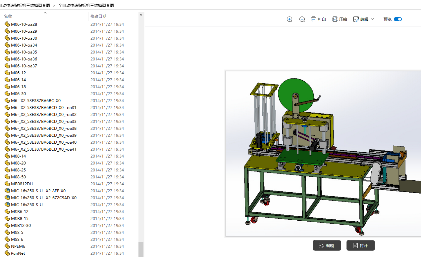Click the sort chevron above the name column
The image size is (421, 257).
45,13
